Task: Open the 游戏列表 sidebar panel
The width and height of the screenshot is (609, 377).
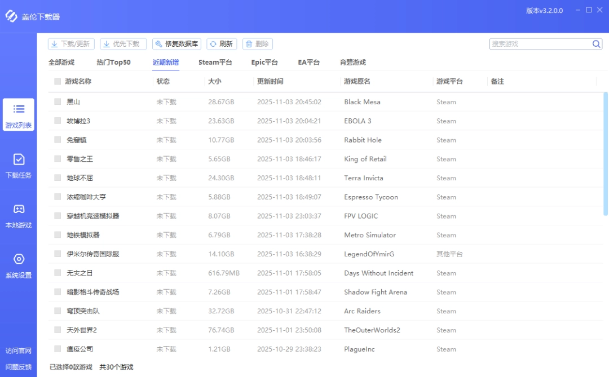Action: (x=19, y=115)
